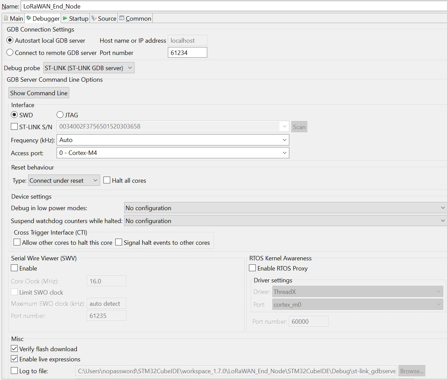Open the Debug probe dropdown
The width and height of the screenshot is (447, 380).
89,68
